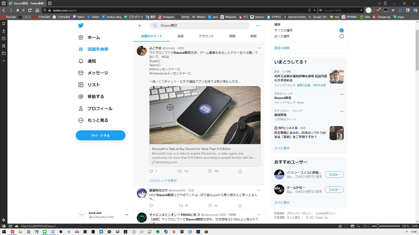This screenshot has height=235, width=419.
Task: Select the すべての場所 radio option
Action: (341, 30)
